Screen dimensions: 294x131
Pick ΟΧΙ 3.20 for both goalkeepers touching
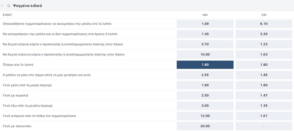click(x=264, y=34)
